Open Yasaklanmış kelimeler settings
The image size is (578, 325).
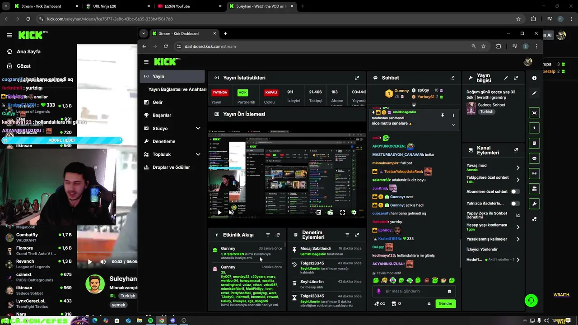(x=518, y=239)
